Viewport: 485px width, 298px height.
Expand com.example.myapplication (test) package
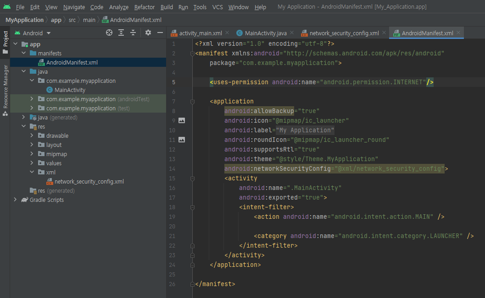click(32, 108)
